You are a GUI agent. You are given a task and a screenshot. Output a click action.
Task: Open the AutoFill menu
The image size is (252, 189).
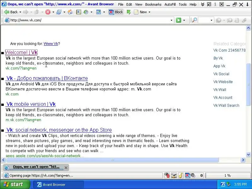pyautogui.click(x=170, y=4)
